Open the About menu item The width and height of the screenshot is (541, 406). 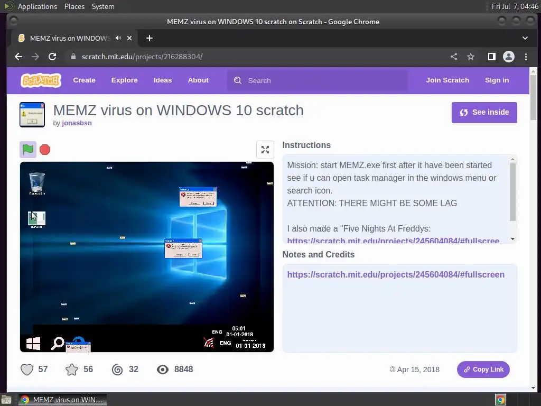click(198, 80)
